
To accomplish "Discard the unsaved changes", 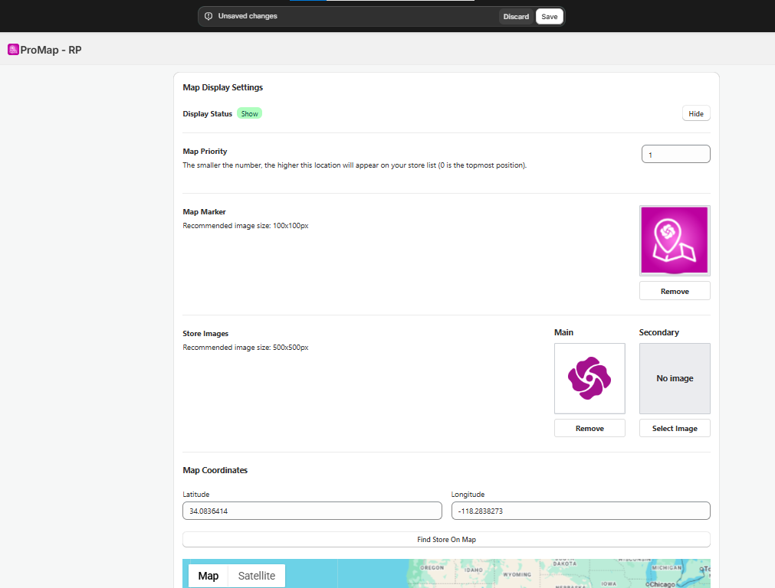I will [x=516, y=16].
